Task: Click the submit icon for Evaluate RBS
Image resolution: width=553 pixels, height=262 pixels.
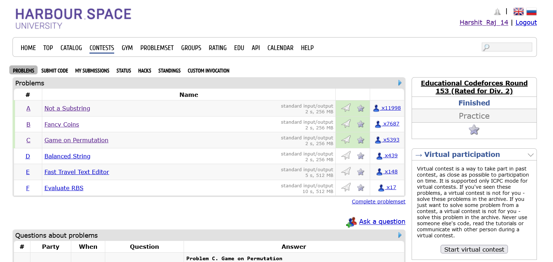Action: (x=346, y=187)
